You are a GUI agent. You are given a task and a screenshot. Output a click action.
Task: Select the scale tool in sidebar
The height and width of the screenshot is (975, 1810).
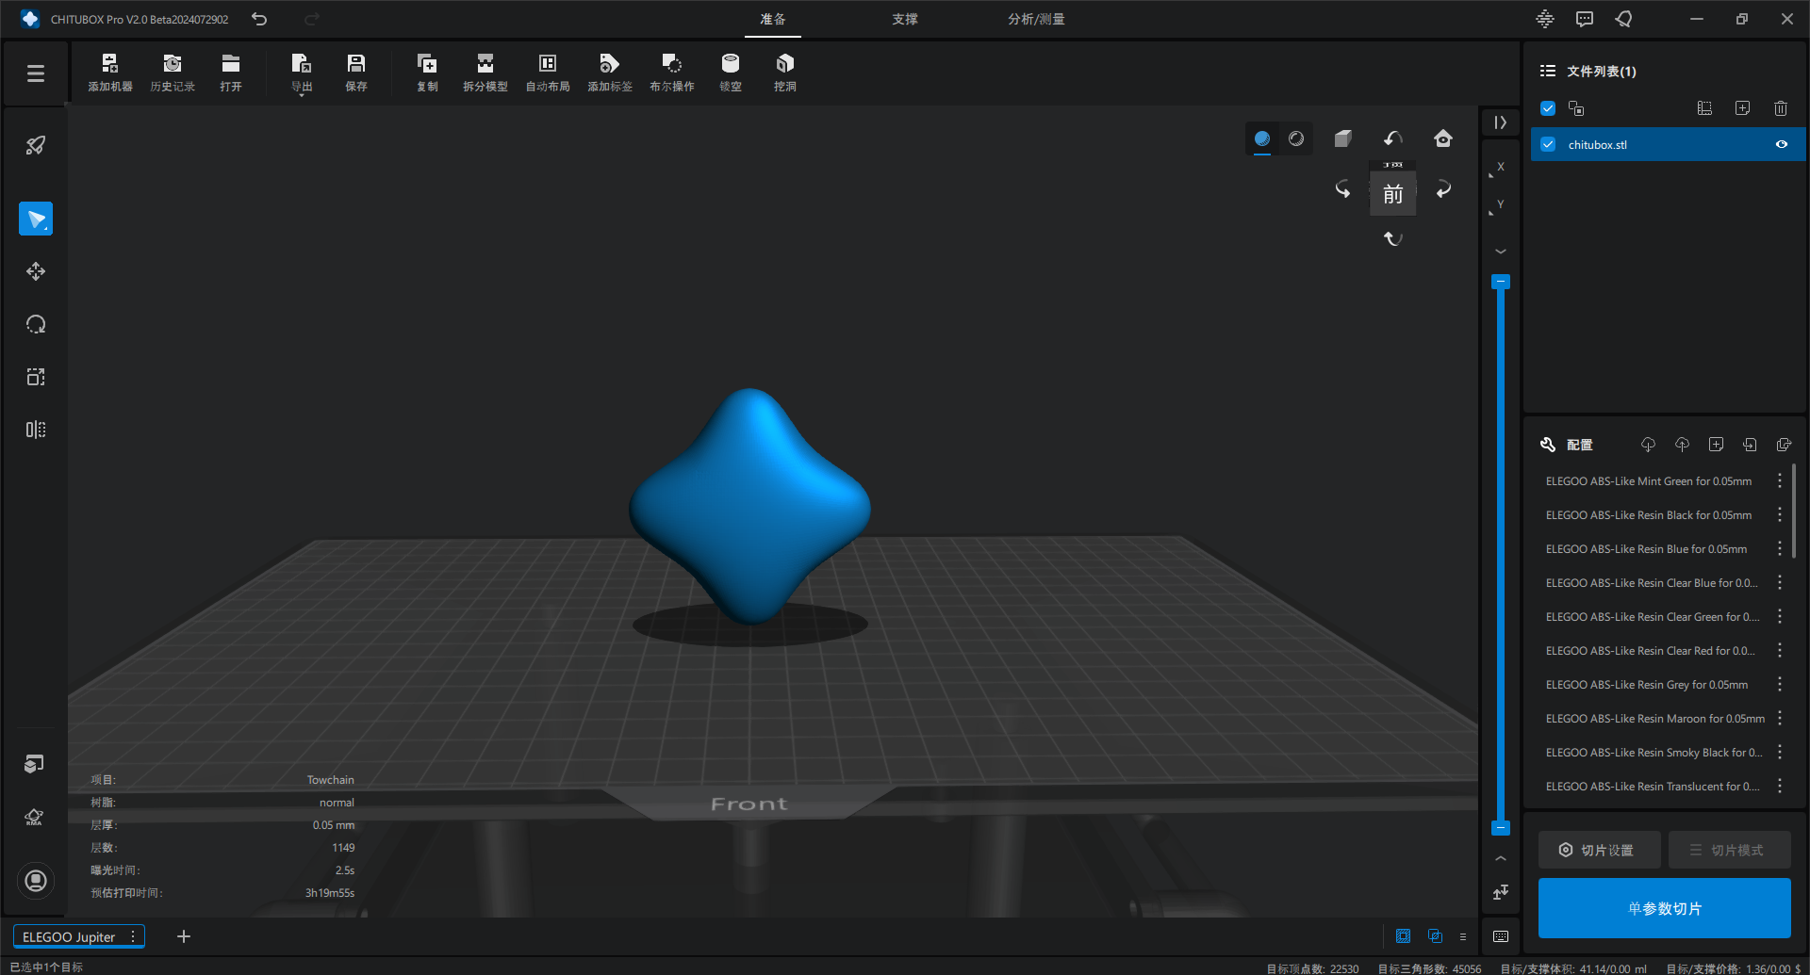tap(36, 377)
